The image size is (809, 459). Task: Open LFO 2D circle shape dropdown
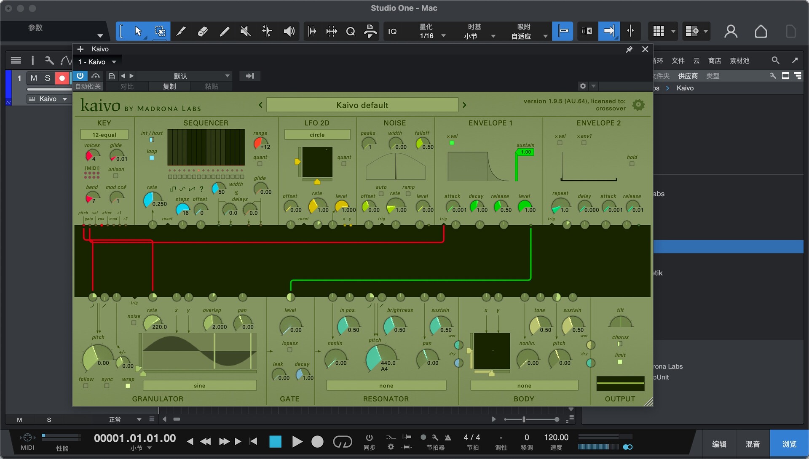pos(317,135)
